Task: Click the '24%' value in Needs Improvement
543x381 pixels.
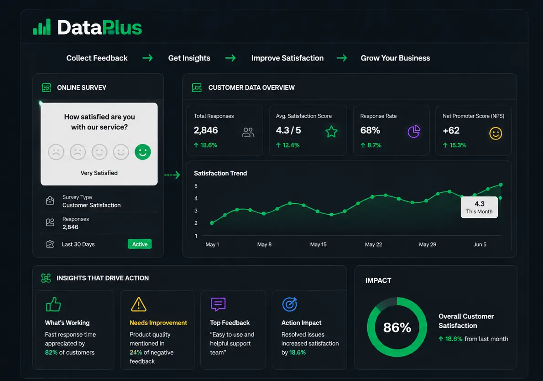Action: [136, 352]
